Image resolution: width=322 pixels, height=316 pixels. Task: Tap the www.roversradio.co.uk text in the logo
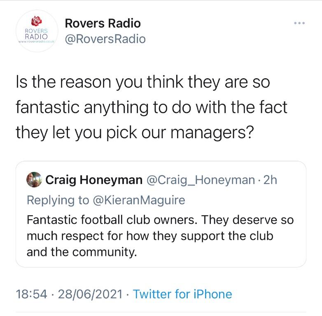click(x=36, y=42)
